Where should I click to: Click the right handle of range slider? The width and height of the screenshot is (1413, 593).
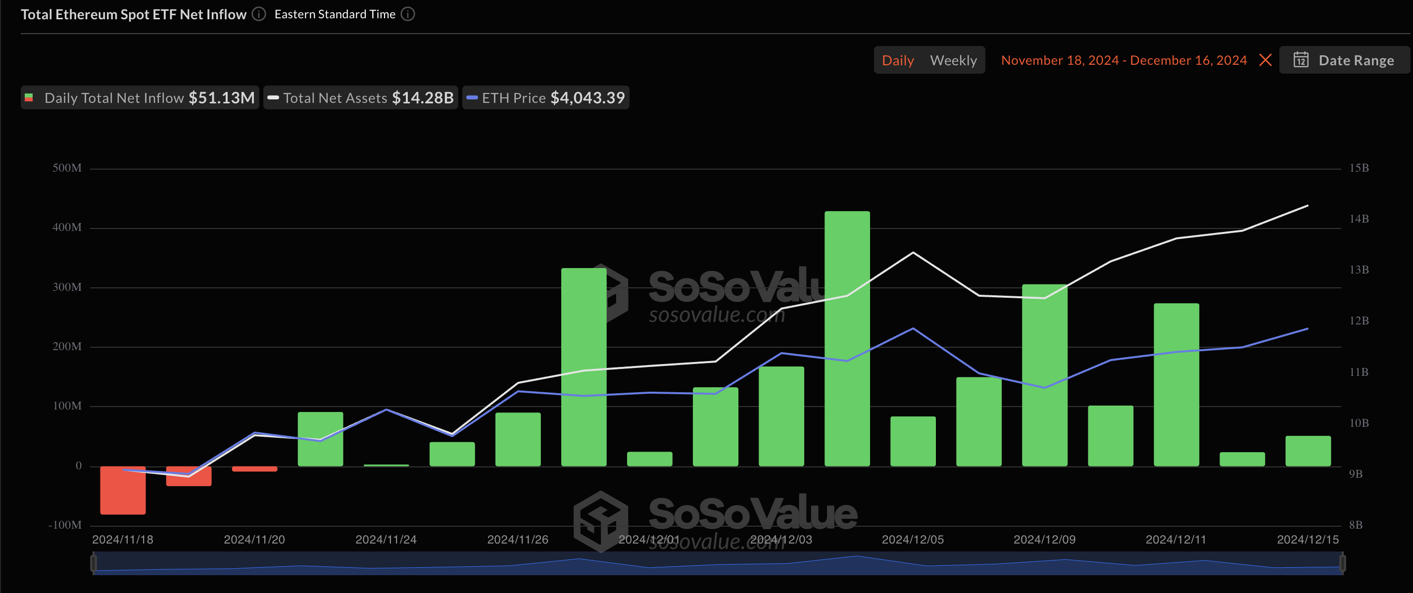click(1342, 563)
